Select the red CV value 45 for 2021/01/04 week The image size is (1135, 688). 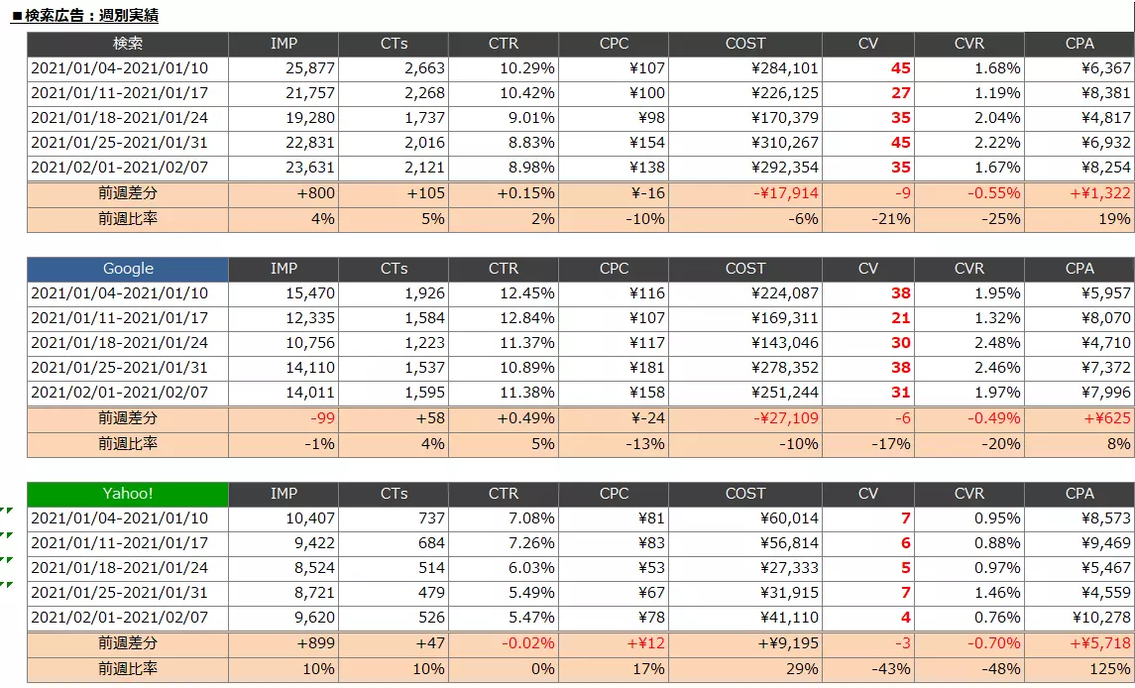pos(868,68)
